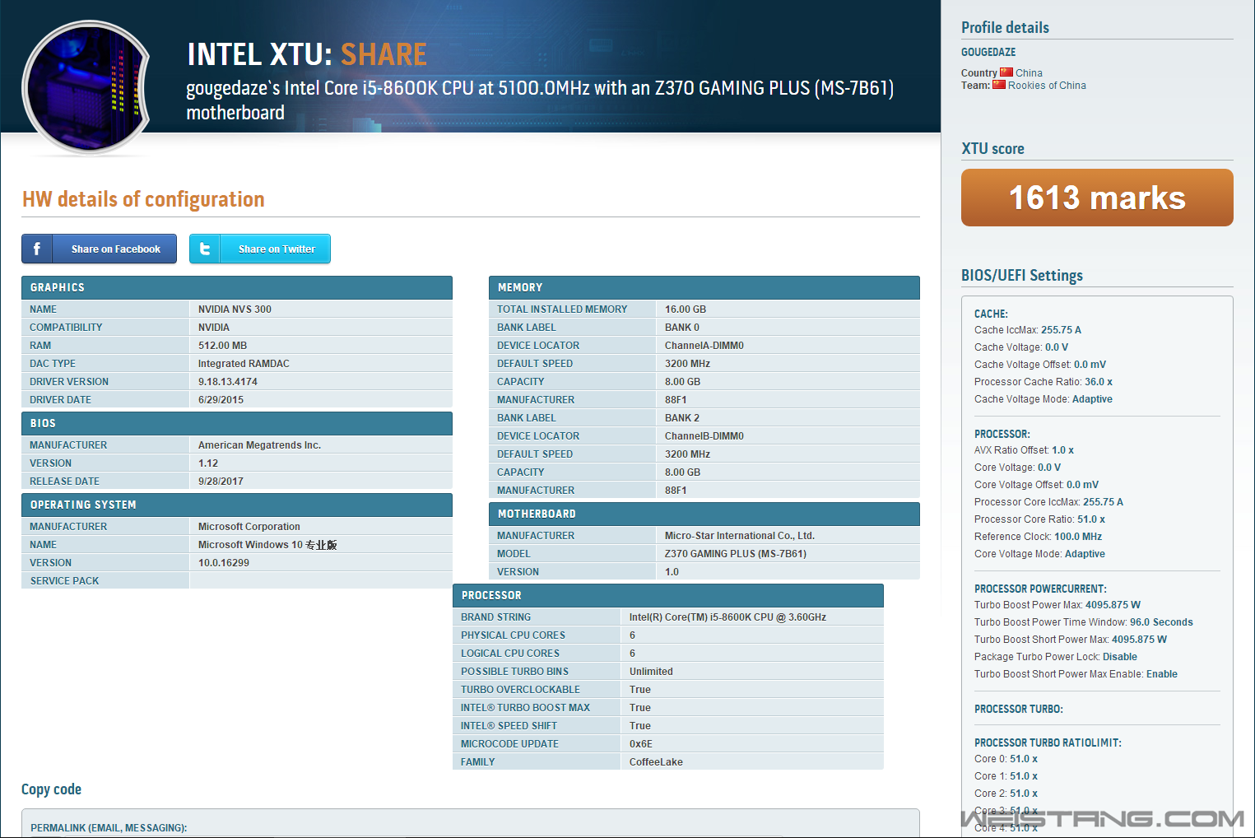Click the TURBO OVERCLOCKABLE label
The image size is (1255, 838).
520,690
